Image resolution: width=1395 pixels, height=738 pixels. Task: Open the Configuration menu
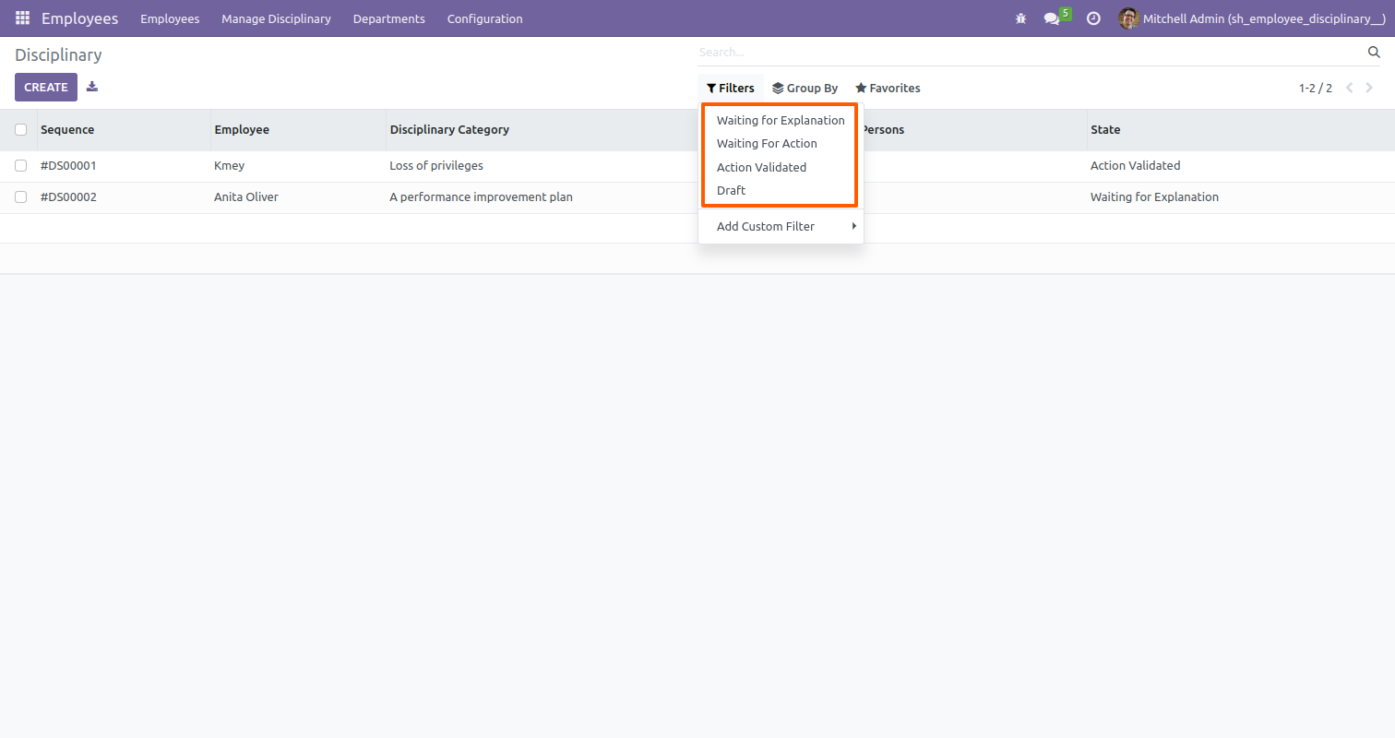pos(484,18)
